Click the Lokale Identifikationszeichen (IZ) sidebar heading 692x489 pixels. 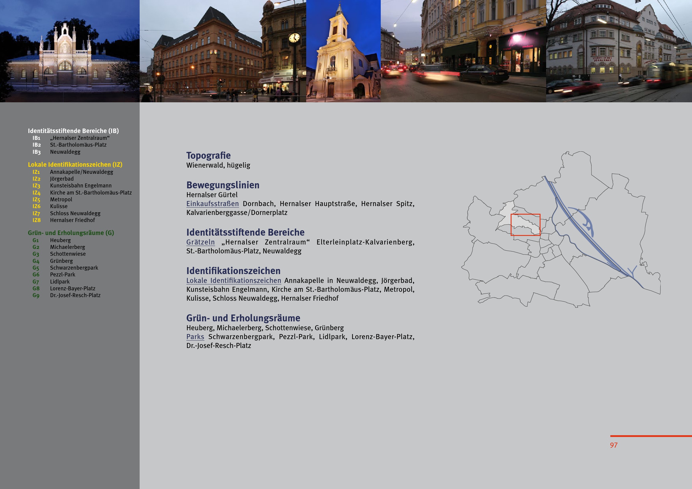pos(75,165)
